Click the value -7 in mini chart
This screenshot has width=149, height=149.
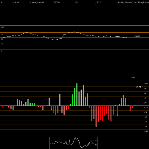pyautogui.click(x=96, y=141)
